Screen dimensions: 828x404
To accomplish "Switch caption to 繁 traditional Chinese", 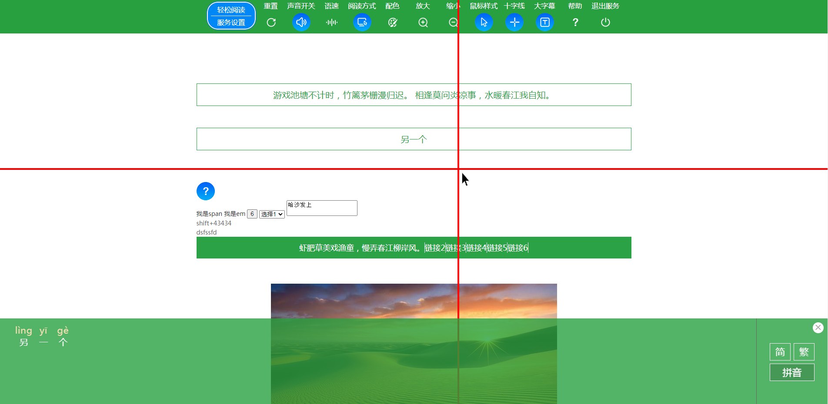I will click(x=804, y=352).
